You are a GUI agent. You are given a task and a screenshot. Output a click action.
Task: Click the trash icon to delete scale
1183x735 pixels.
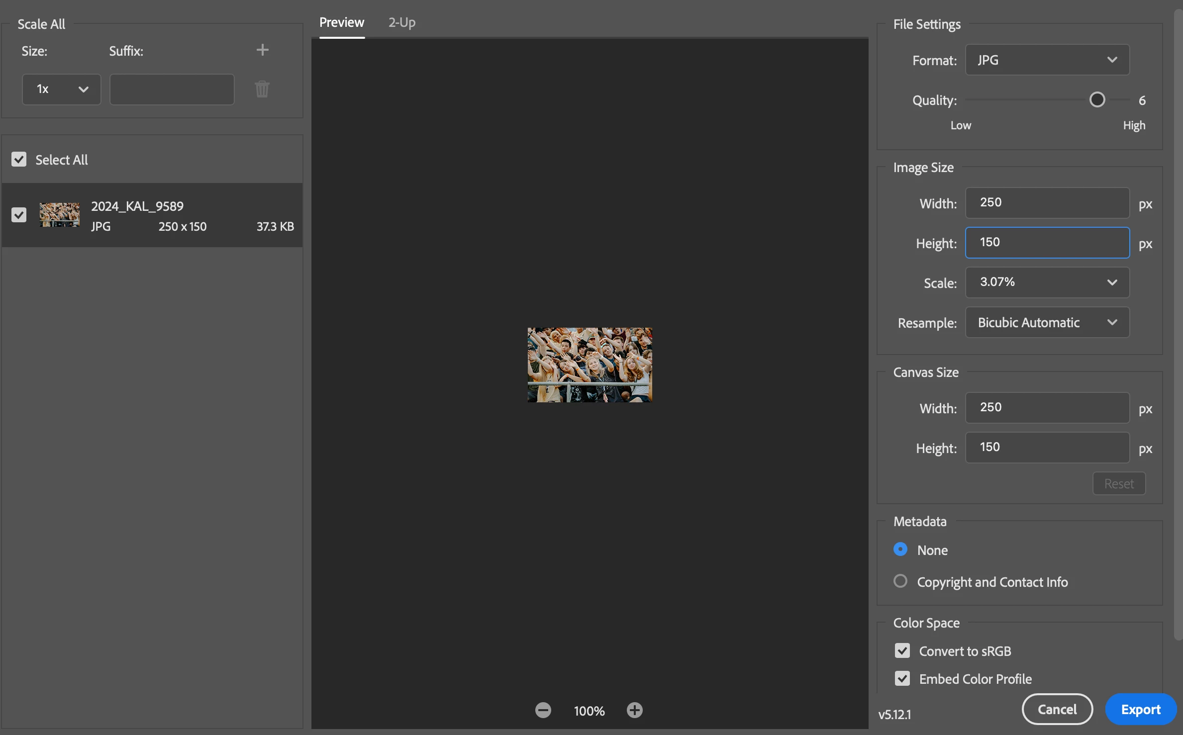[x=262, y=90]
